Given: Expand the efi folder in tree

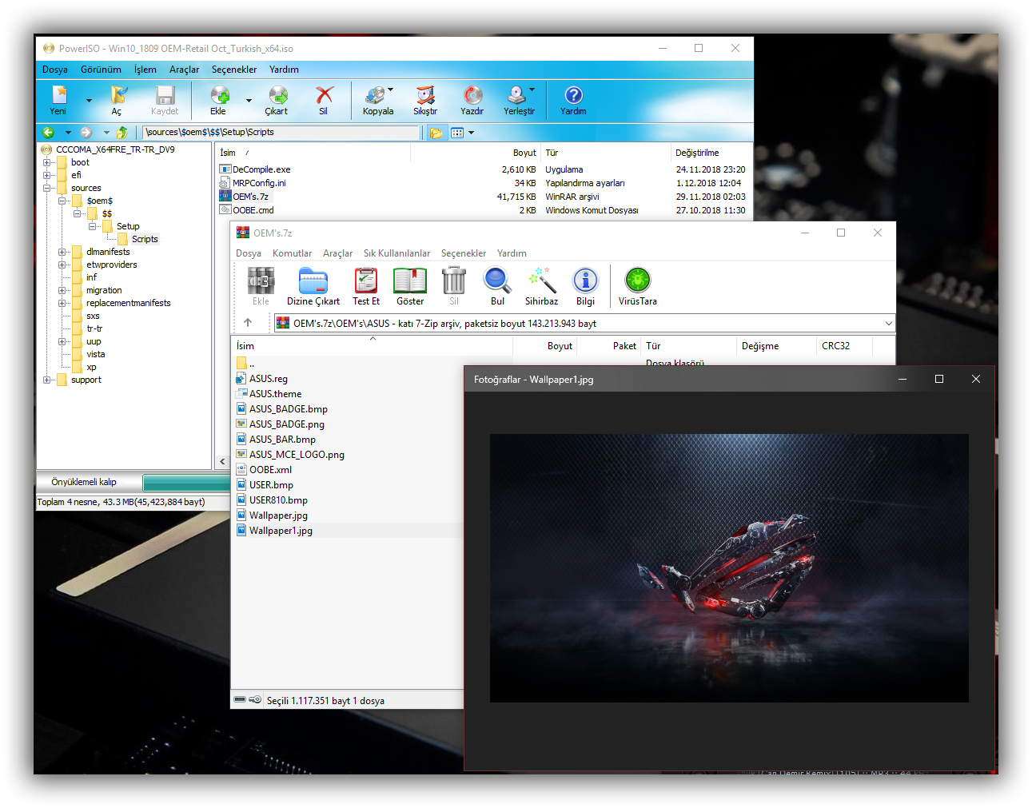Looking at the screenshot, I should click(47, 175).
